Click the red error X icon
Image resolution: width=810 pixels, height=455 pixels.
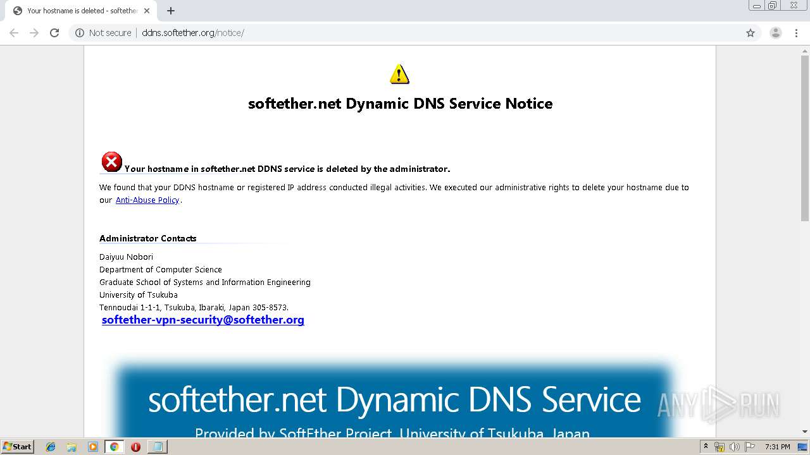[111, 162]
